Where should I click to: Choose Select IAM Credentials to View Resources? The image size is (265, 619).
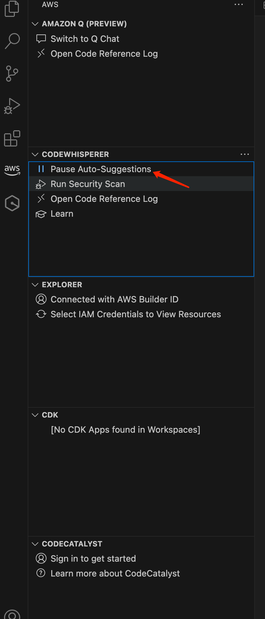(x=136, y=314)
